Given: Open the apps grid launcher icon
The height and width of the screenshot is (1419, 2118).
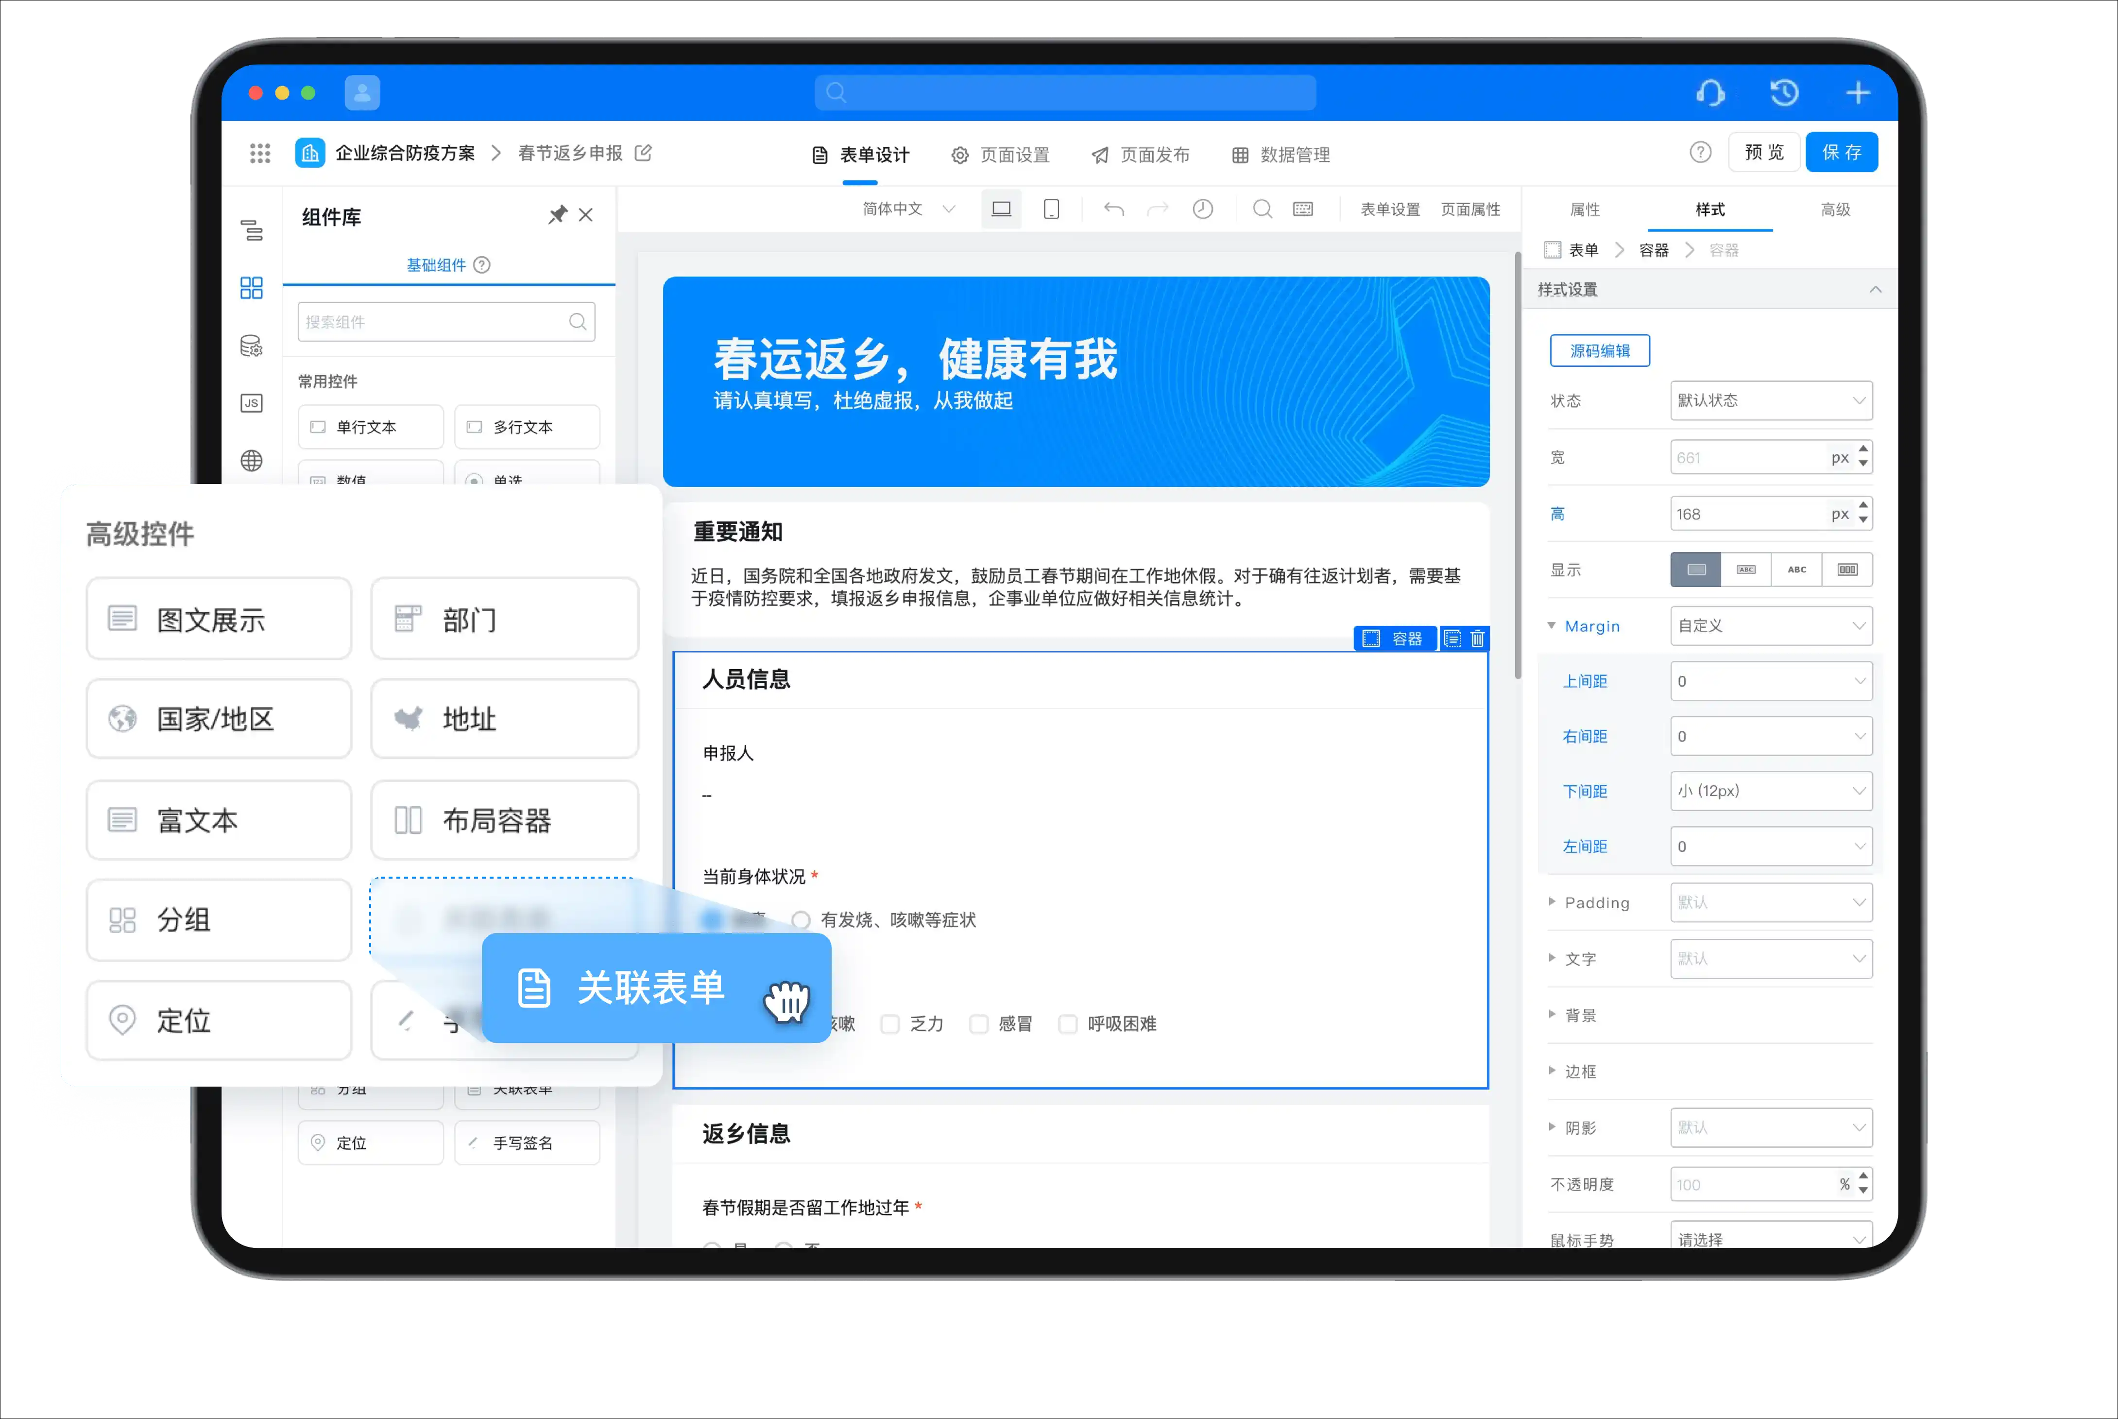Looking at the screenshot, I should point(260,153).
